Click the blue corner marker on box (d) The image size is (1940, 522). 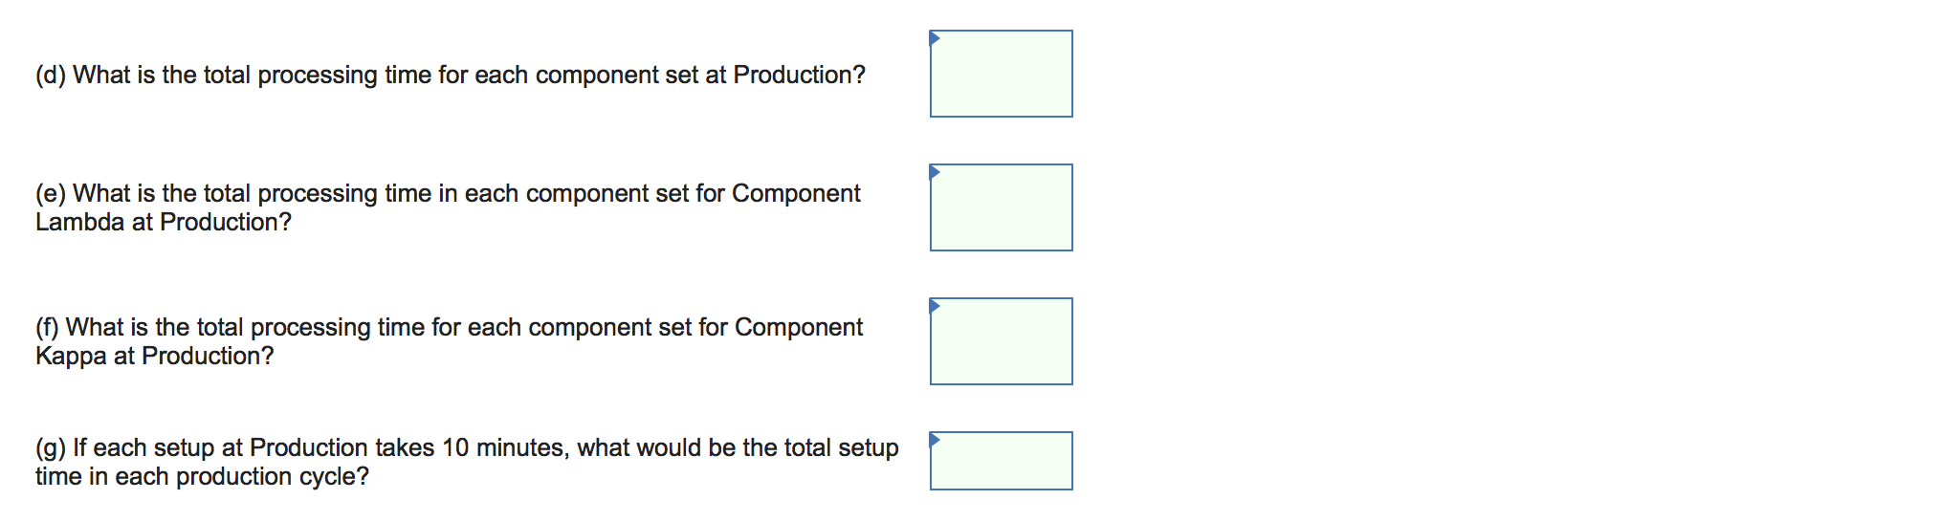click(935, 37)
